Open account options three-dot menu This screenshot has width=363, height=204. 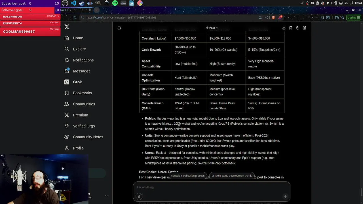click(107, 195)
